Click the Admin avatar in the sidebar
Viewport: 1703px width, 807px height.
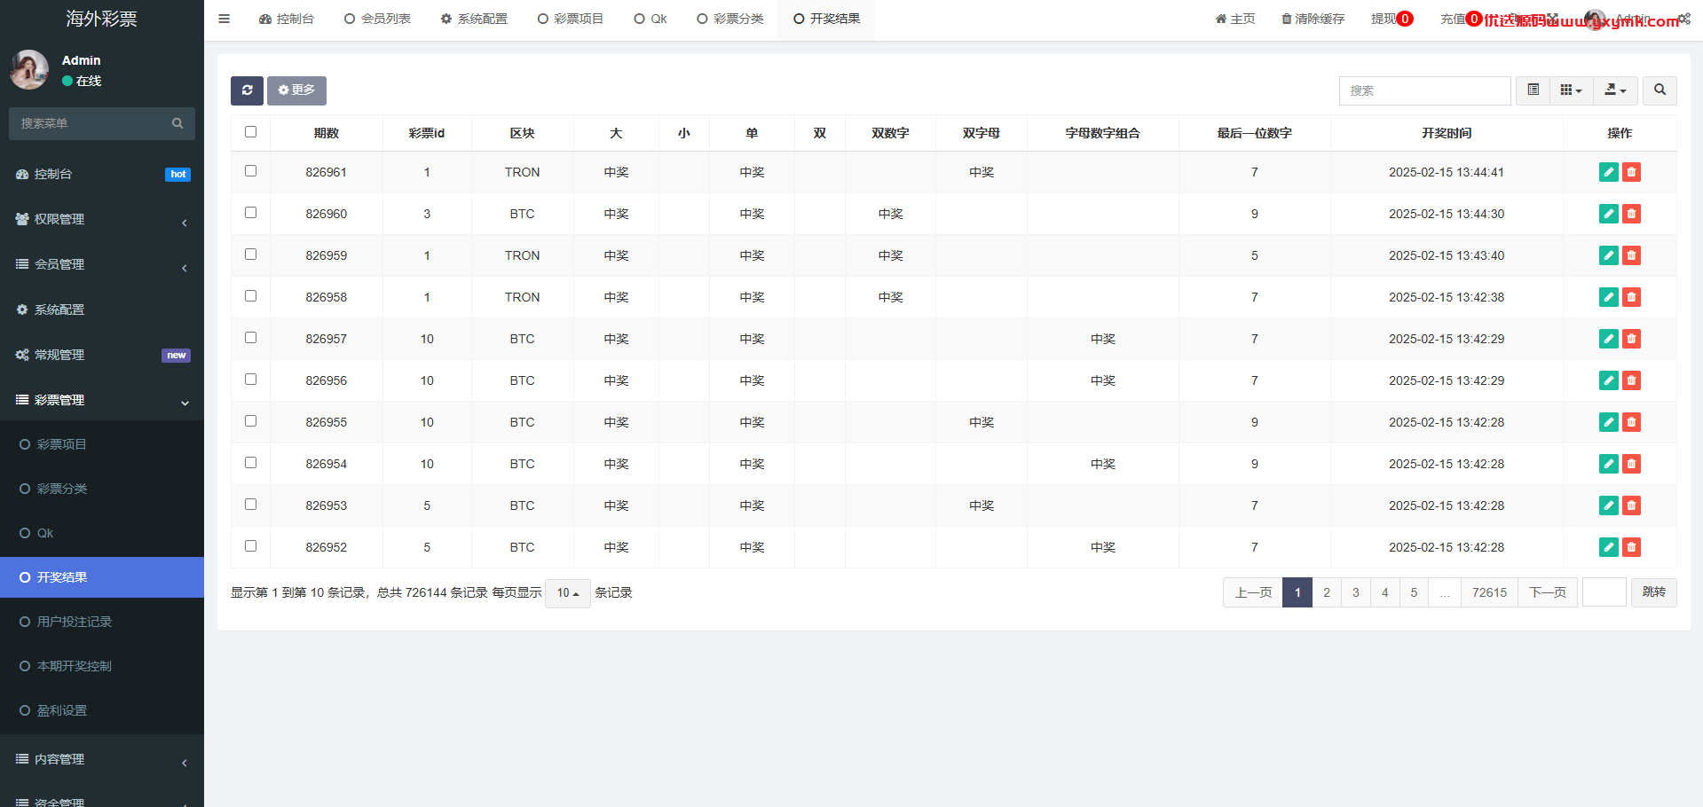[29, 69]
